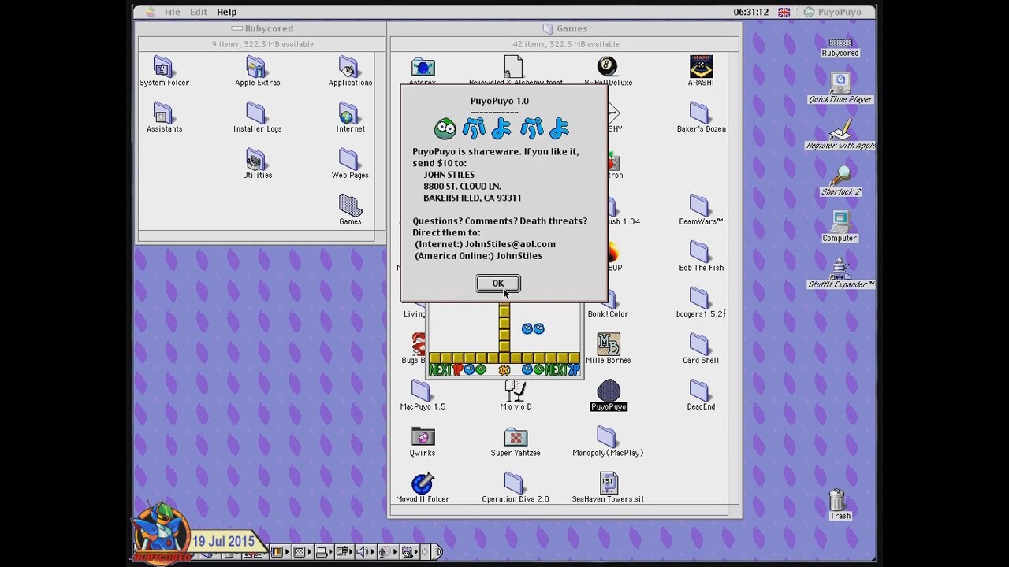
Task: Select Rubycored disk on desktop
Action: click(x=840, y=46)
